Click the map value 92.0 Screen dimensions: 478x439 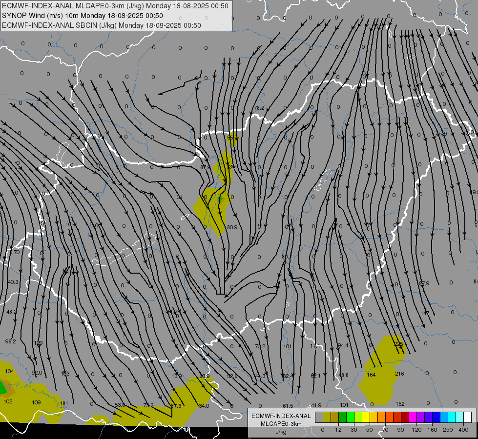click(x=37, y=373)
